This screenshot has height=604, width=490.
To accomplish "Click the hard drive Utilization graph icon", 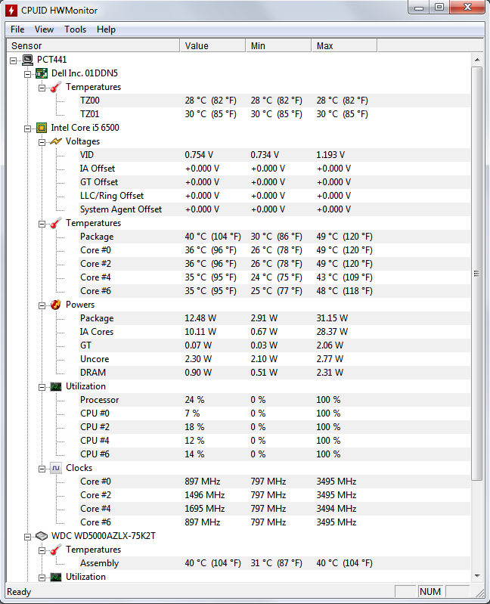I will tap(56, 577).
